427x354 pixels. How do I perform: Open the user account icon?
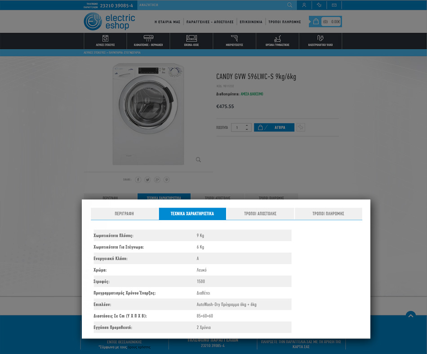(x=304, y=5)
